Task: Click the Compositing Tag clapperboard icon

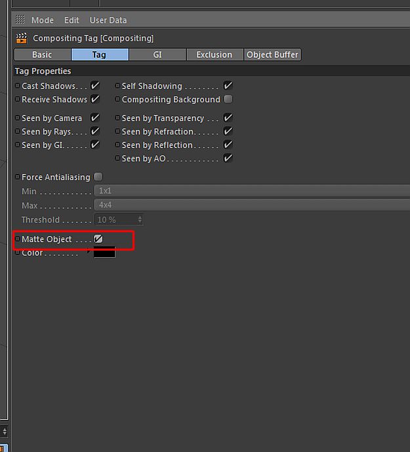Action: click(x=22, y=38)
